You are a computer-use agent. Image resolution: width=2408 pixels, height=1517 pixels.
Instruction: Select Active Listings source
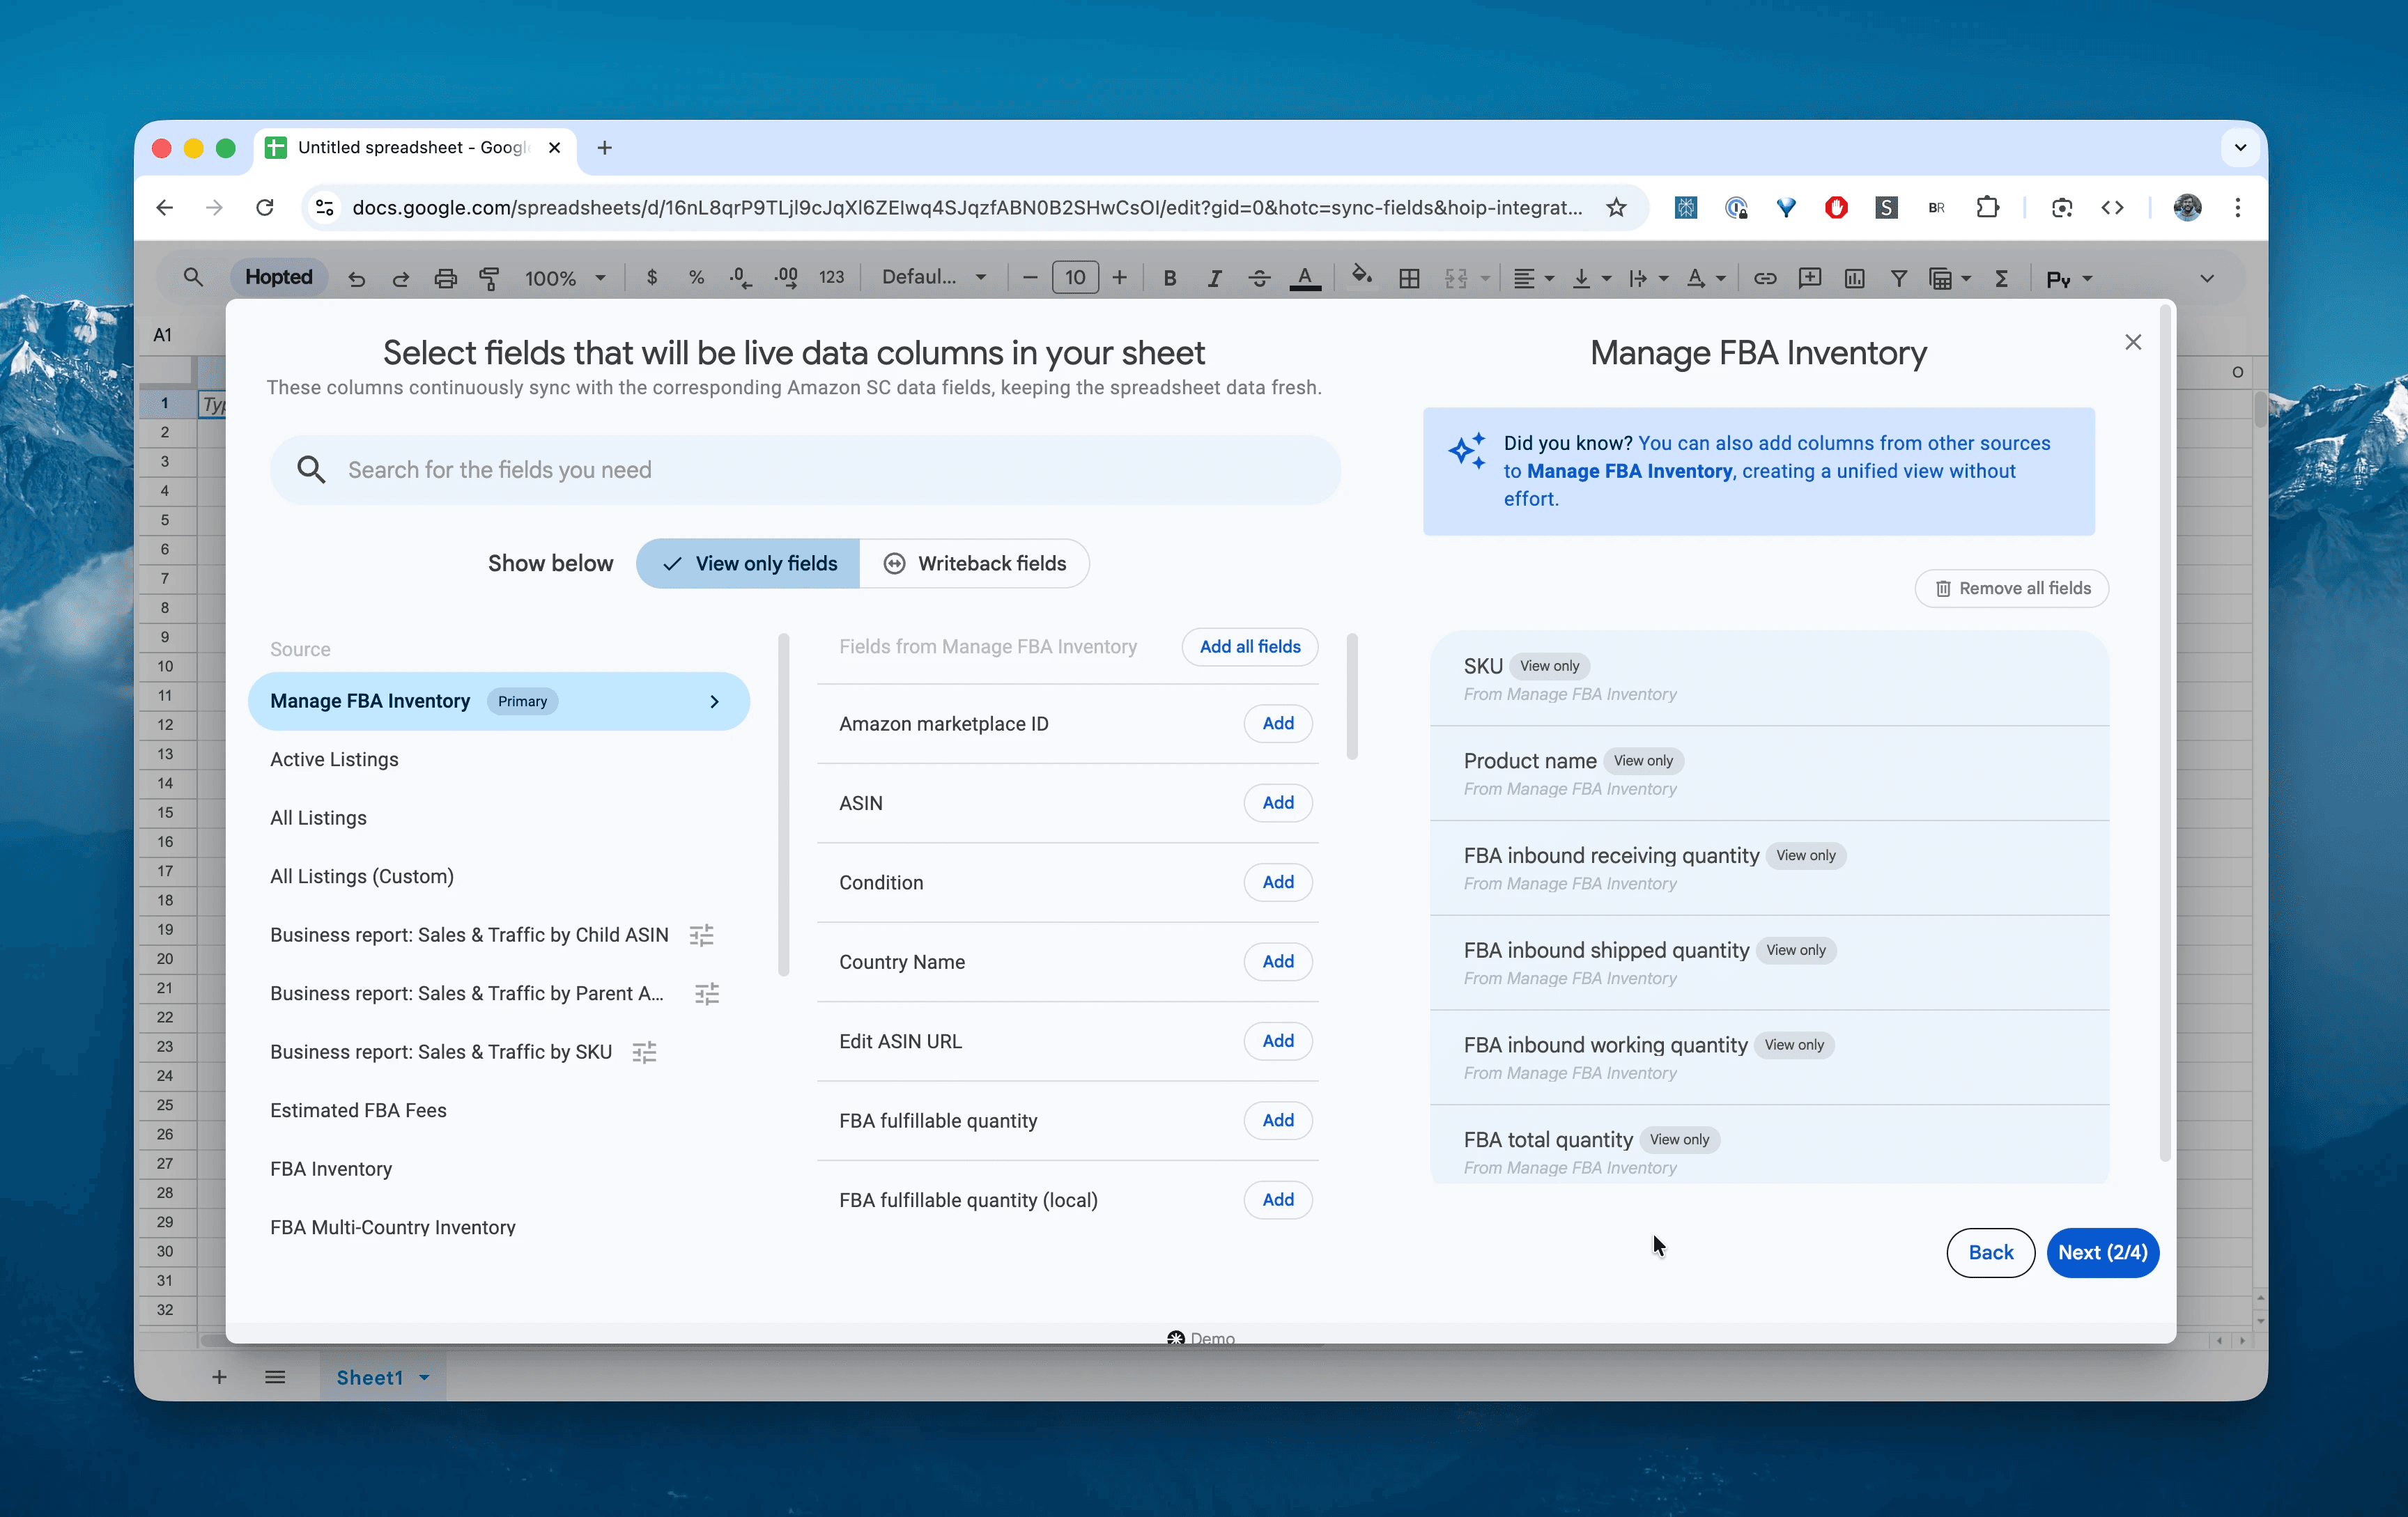(334, 759)
